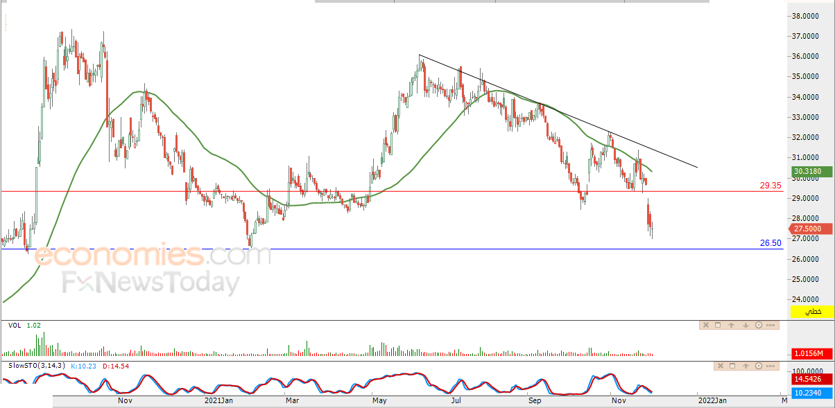This screenshot has width=835, height=408.
Task: Open VOL indicator settings gear
Action: [758, 325]
